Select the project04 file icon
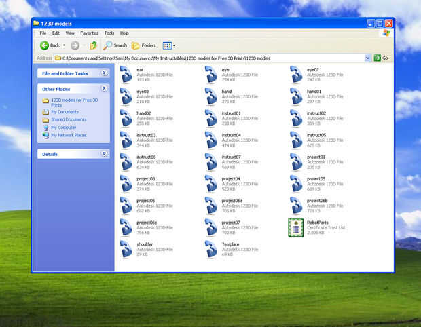 (211, 184)
